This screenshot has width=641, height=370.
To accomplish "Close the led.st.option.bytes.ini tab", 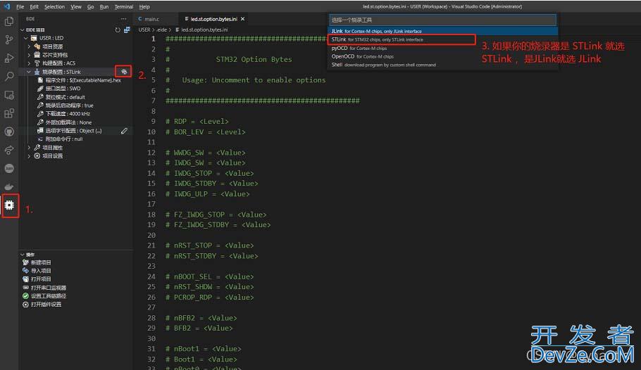I will pos(243,19).
